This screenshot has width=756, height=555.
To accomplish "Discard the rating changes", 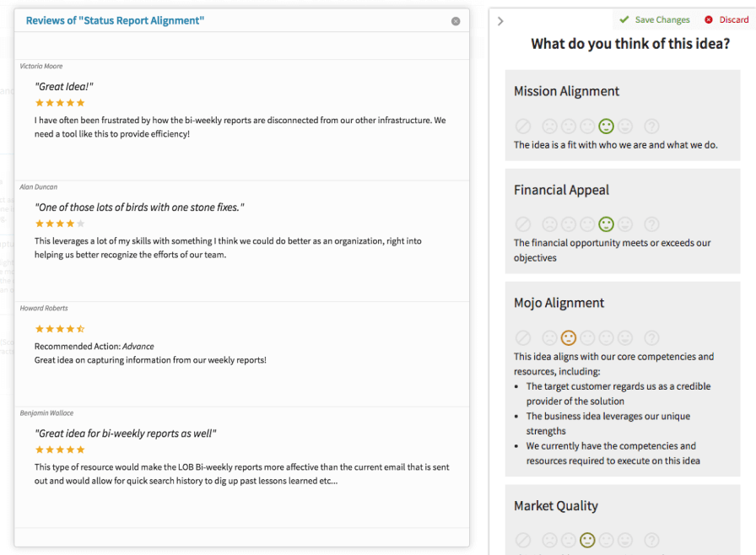I will (x=726, y=19).
